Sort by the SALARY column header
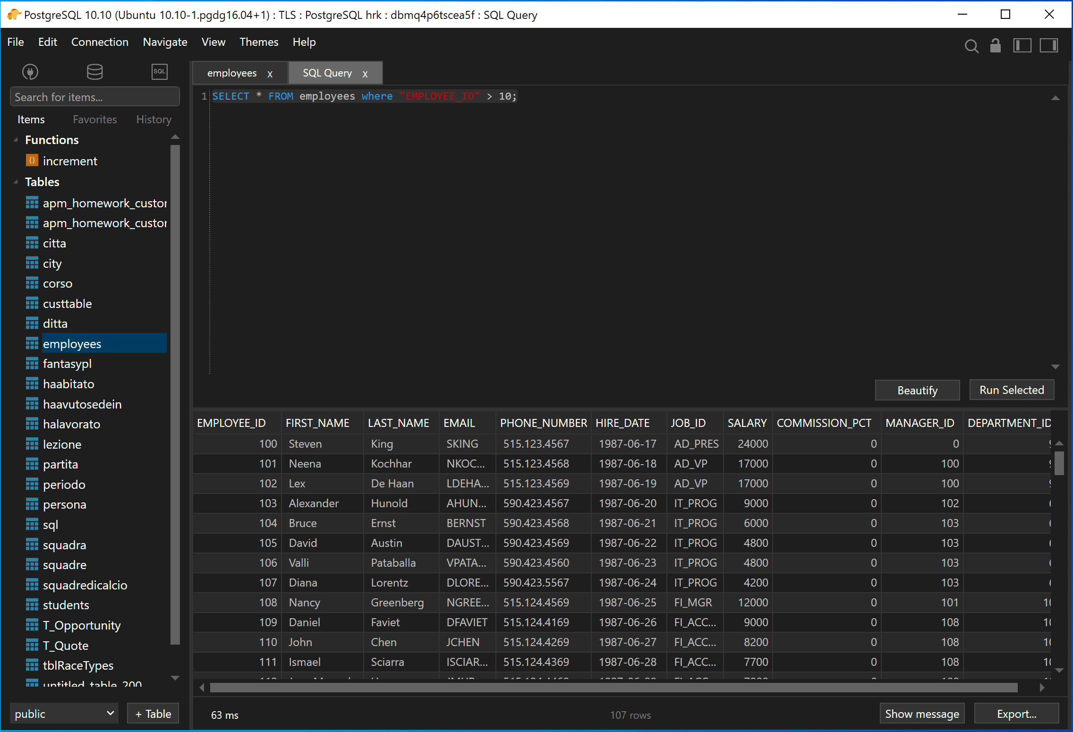 [747, 423]
